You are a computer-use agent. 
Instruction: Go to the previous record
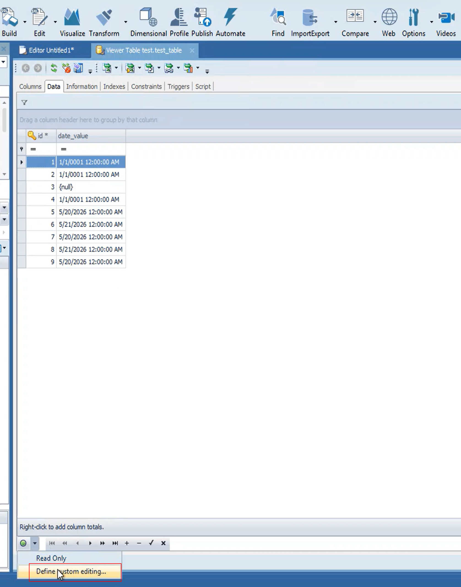coord(77,543)
